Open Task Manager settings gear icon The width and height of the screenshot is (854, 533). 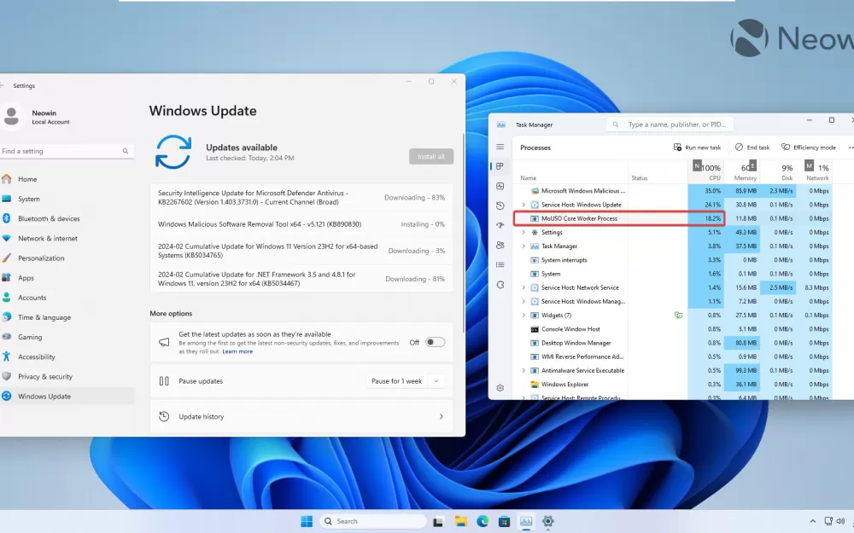pyautogui.click(x=500, y=387)
